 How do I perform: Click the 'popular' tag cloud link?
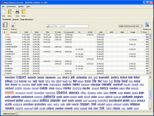coord(55,100)
